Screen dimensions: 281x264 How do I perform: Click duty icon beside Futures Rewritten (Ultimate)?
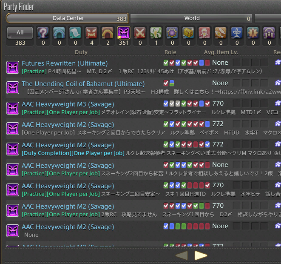click(13, 67)
